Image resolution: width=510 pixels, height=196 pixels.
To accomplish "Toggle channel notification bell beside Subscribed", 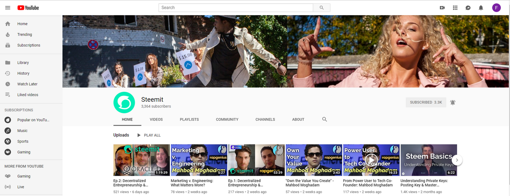I will click(x=453, y=102).
